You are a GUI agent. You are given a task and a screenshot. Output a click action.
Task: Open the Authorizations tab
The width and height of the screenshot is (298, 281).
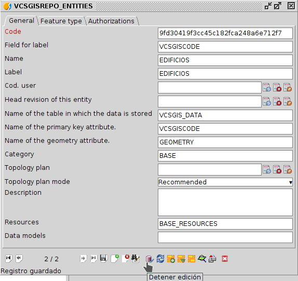111,21
